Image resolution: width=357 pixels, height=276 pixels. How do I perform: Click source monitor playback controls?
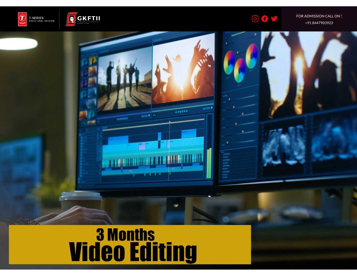click(122, 119)
